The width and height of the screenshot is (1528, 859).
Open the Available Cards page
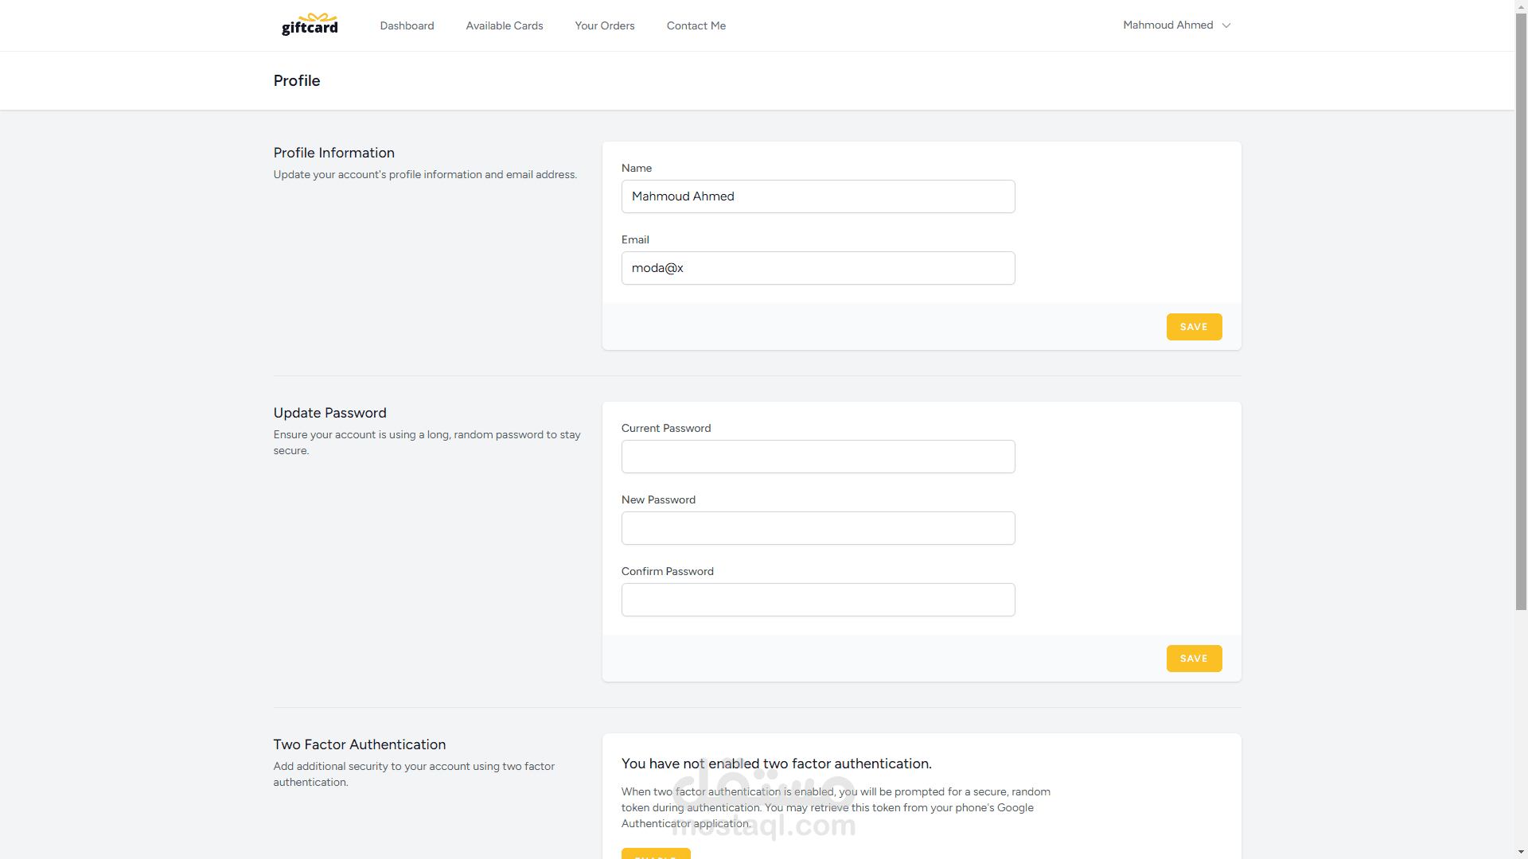coord(505,25)
